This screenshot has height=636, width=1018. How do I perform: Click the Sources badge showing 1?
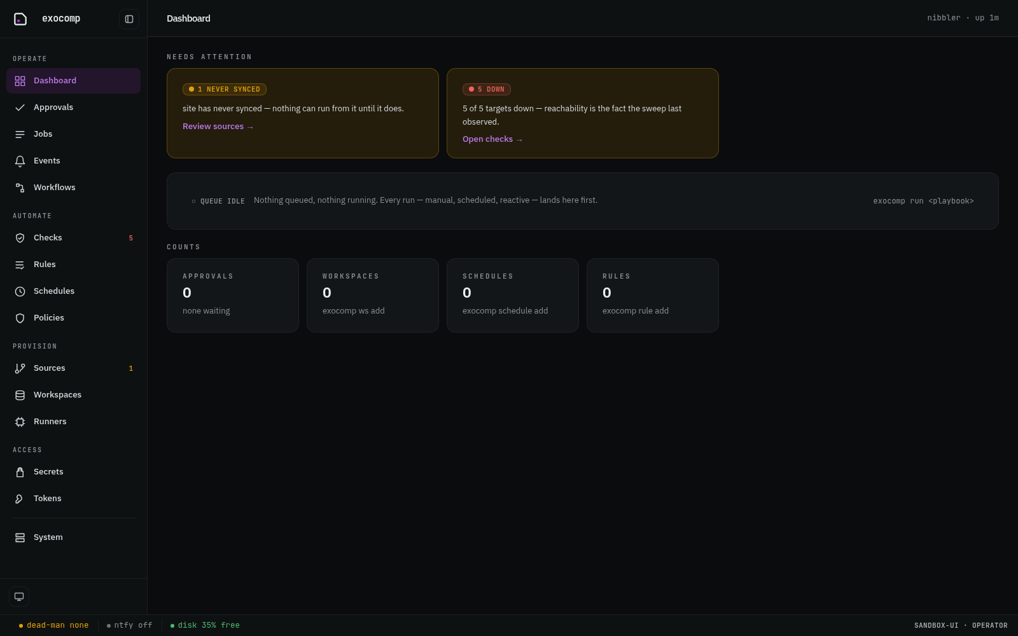(131, 368)
